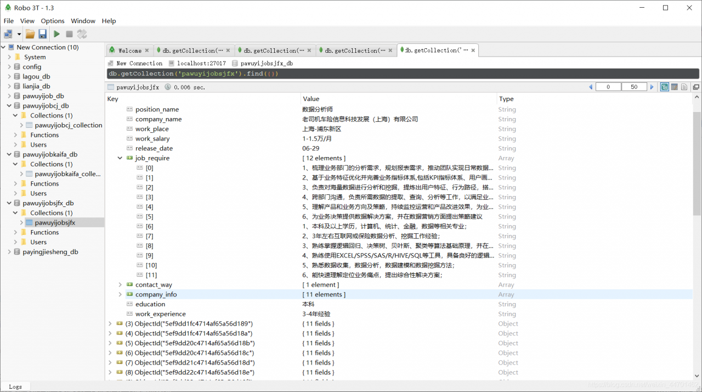This screenshot has height=392, width=702.
Task: Select the release_date value 06-29
Action: 310,148
